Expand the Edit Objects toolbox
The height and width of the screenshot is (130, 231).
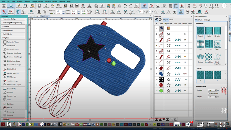13,34
